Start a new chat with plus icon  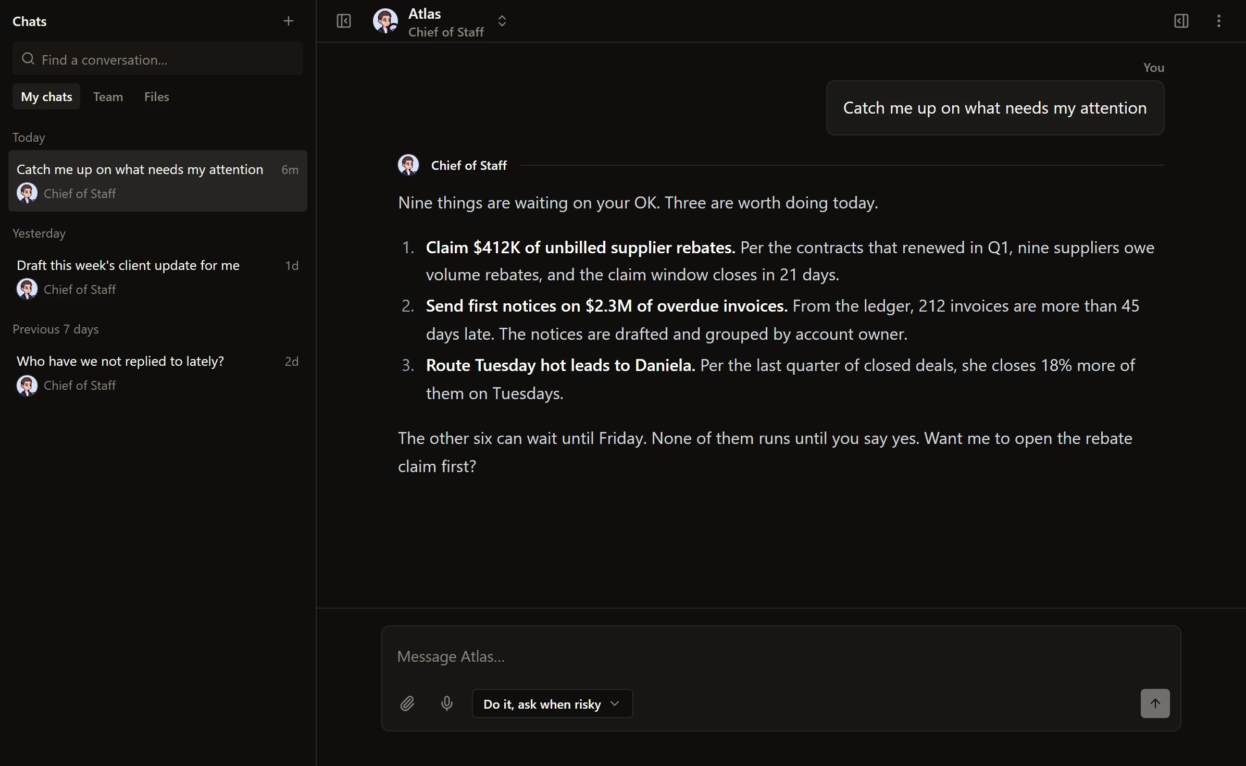289,21
